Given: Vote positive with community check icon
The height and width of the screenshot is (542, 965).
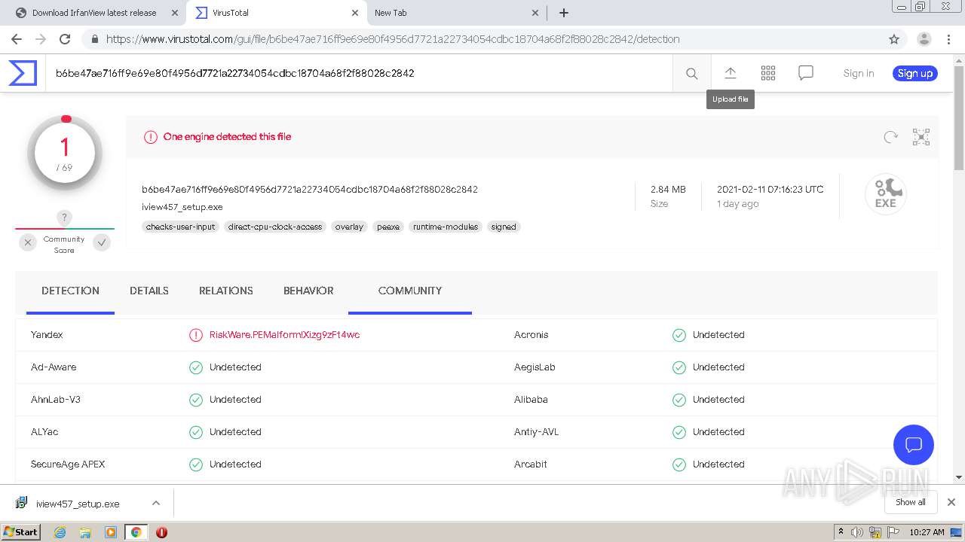Looking at the screenshot, I should (102, 242).
